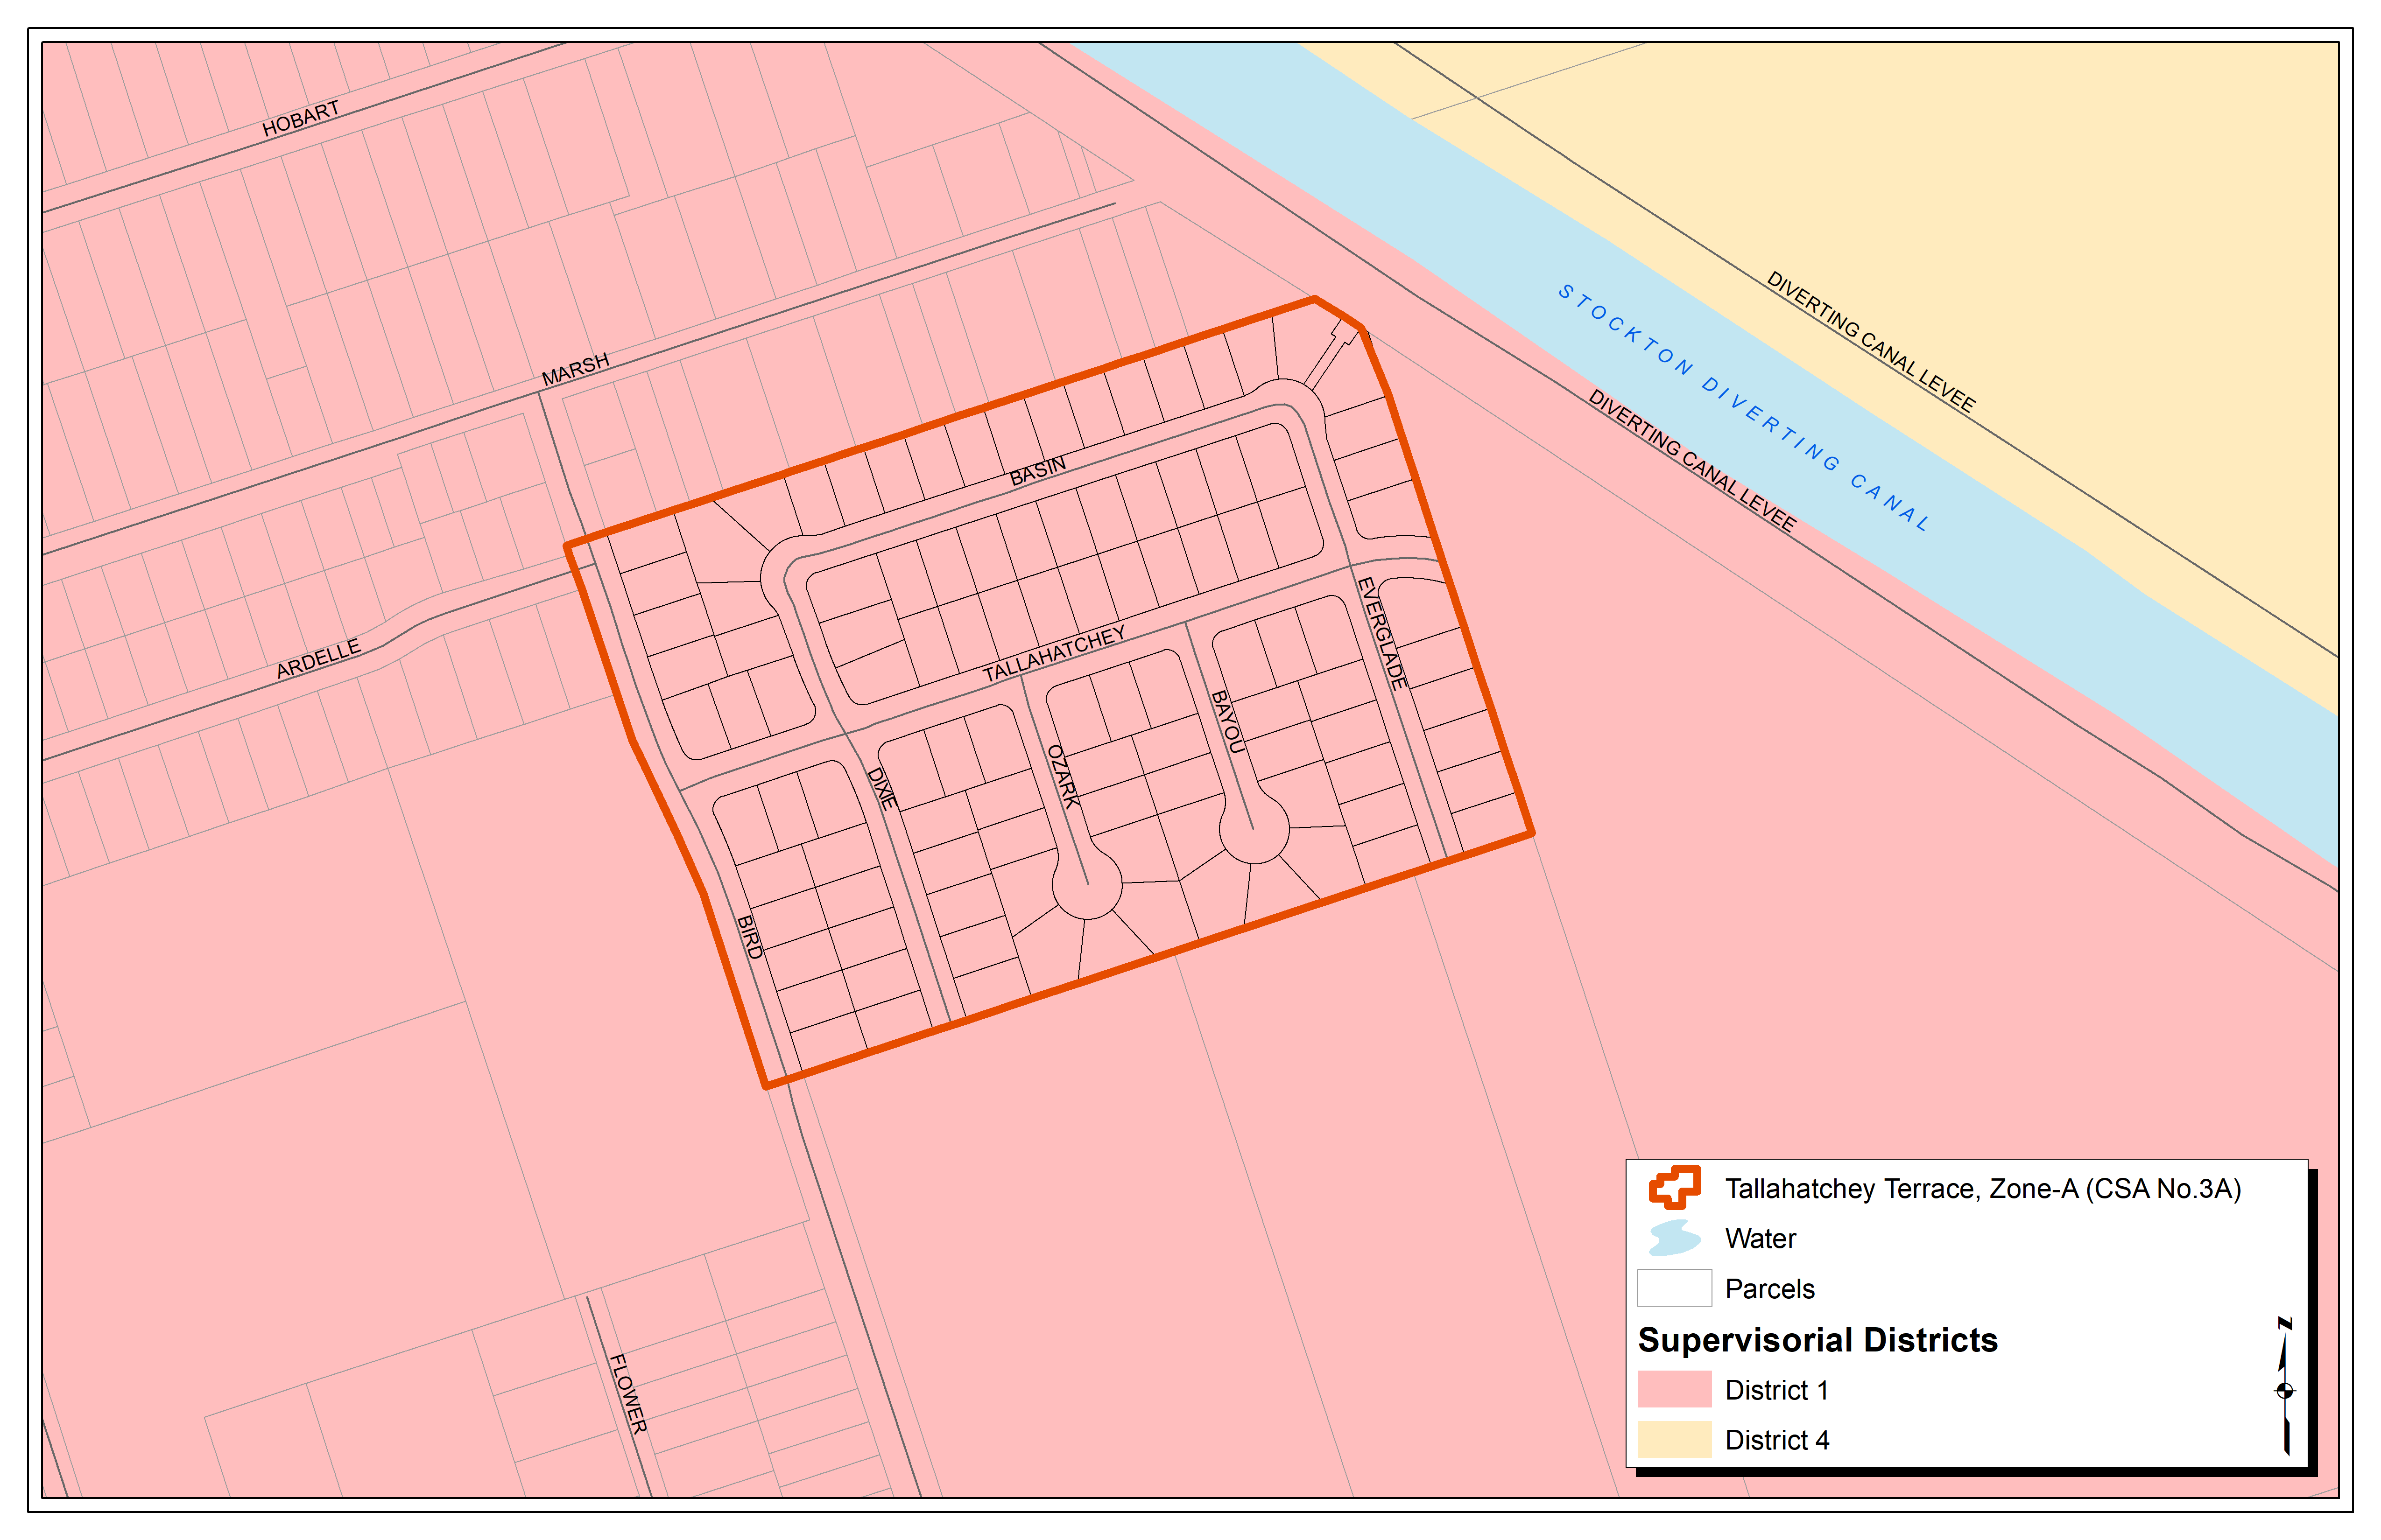Click the blue Water legend icon
Image resolution: width=2381 pixels, height=1540 pixels.
(1674, 1238)
